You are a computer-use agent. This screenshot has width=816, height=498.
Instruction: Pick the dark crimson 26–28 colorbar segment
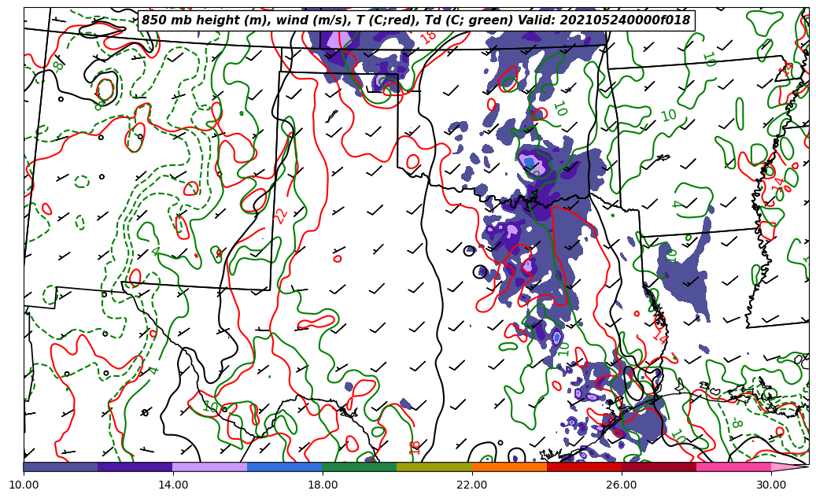(x=659, y=467)
